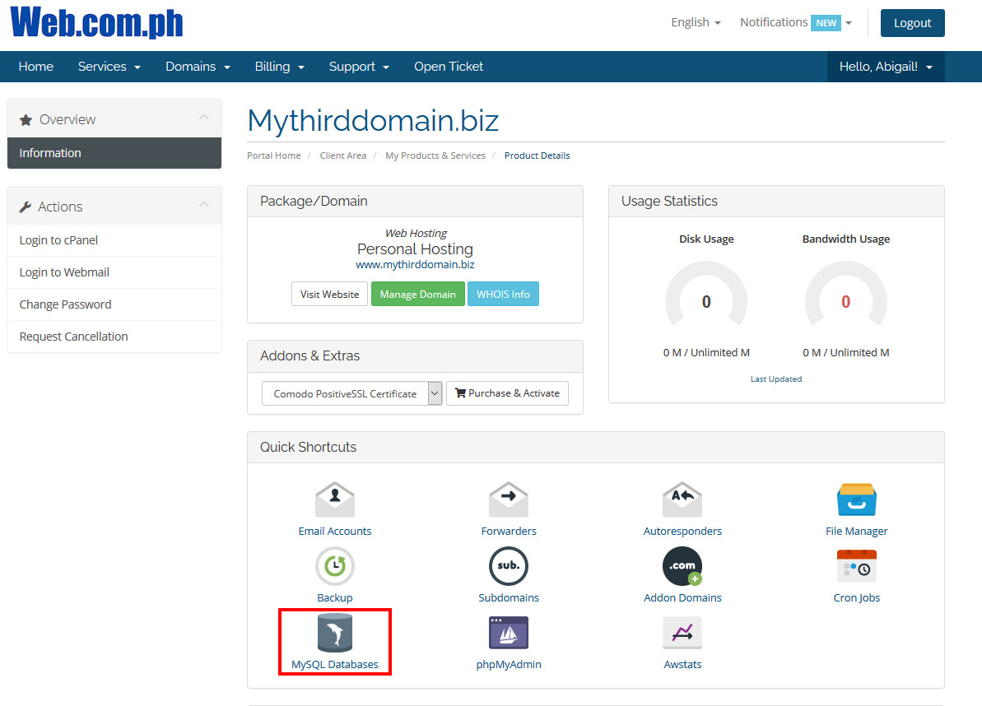Click the NEW notifications badge

click(826, 23)
